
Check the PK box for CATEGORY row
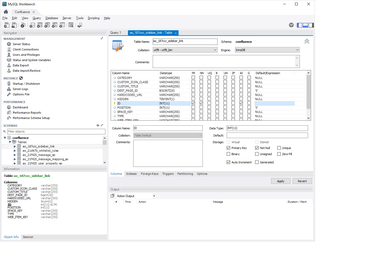click(193, 78)
